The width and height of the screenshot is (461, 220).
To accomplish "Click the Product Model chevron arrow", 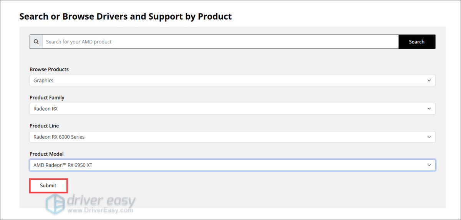I will [x=429, y=165].
